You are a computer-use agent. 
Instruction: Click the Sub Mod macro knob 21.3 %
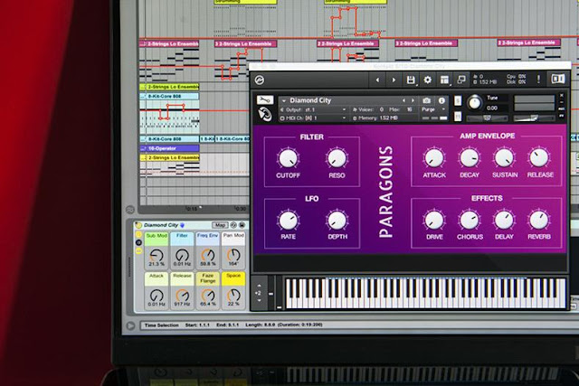point(157,255)
